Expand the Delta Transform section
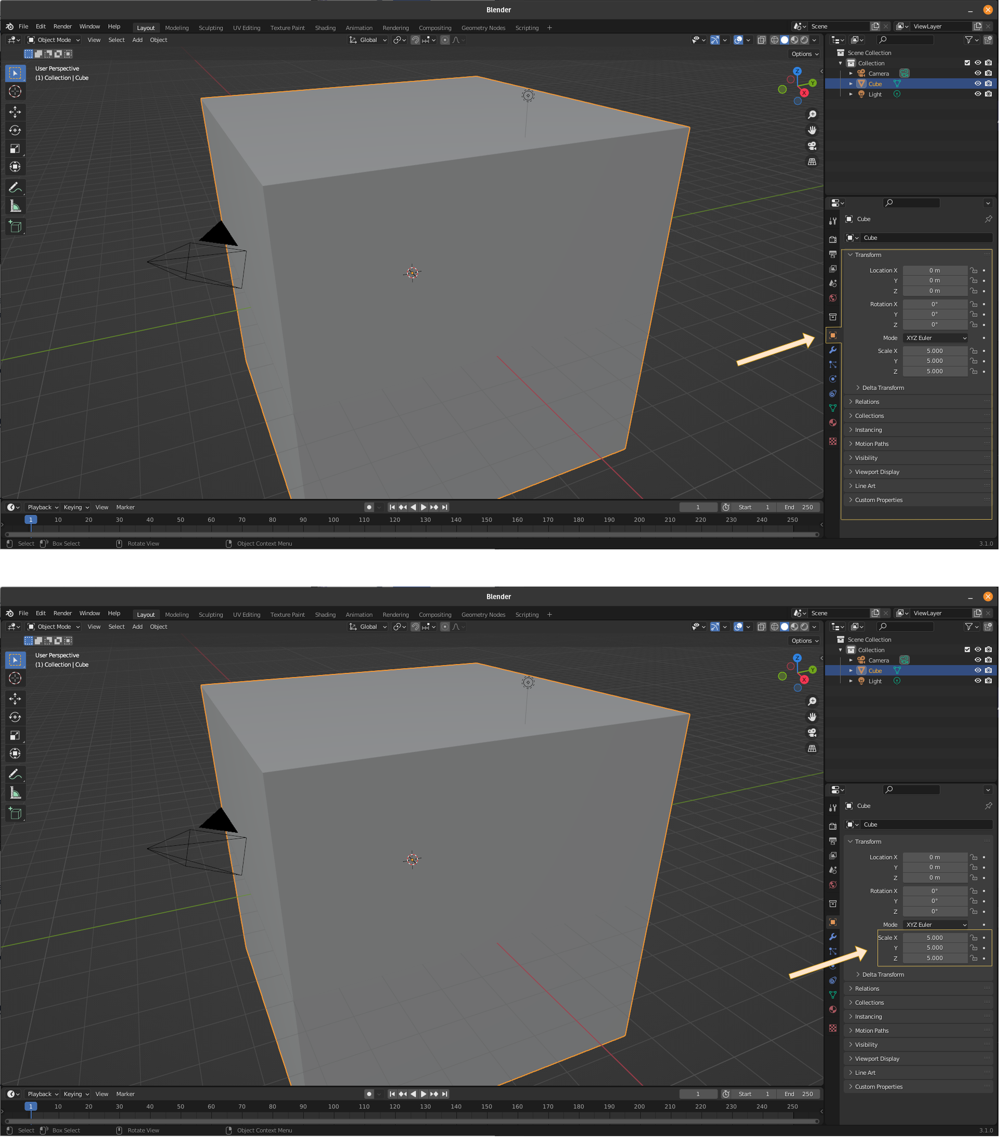Viewport: 999px width, 1137px height. pyautogui.click(x=881, y=387)
